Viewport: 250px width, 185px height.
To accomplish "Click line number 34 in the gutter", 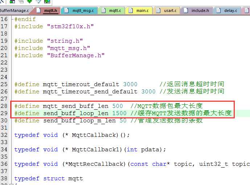I will point(4,150).
